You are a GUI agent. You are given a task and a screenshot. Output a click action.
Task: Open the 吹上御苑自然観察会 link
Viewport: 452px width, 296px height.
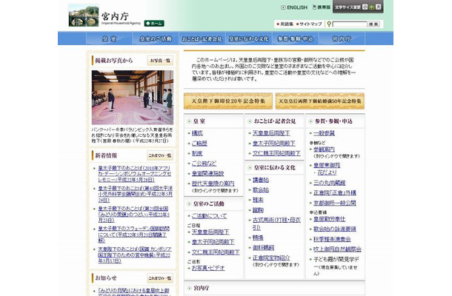tap(337, 249)
